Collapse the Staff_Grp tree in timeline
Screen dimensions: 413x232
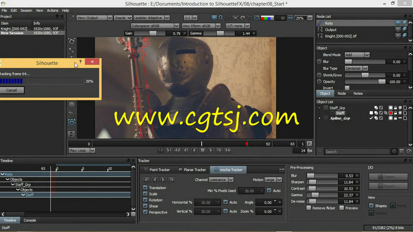pyautogui.click(x=12, y=185)
